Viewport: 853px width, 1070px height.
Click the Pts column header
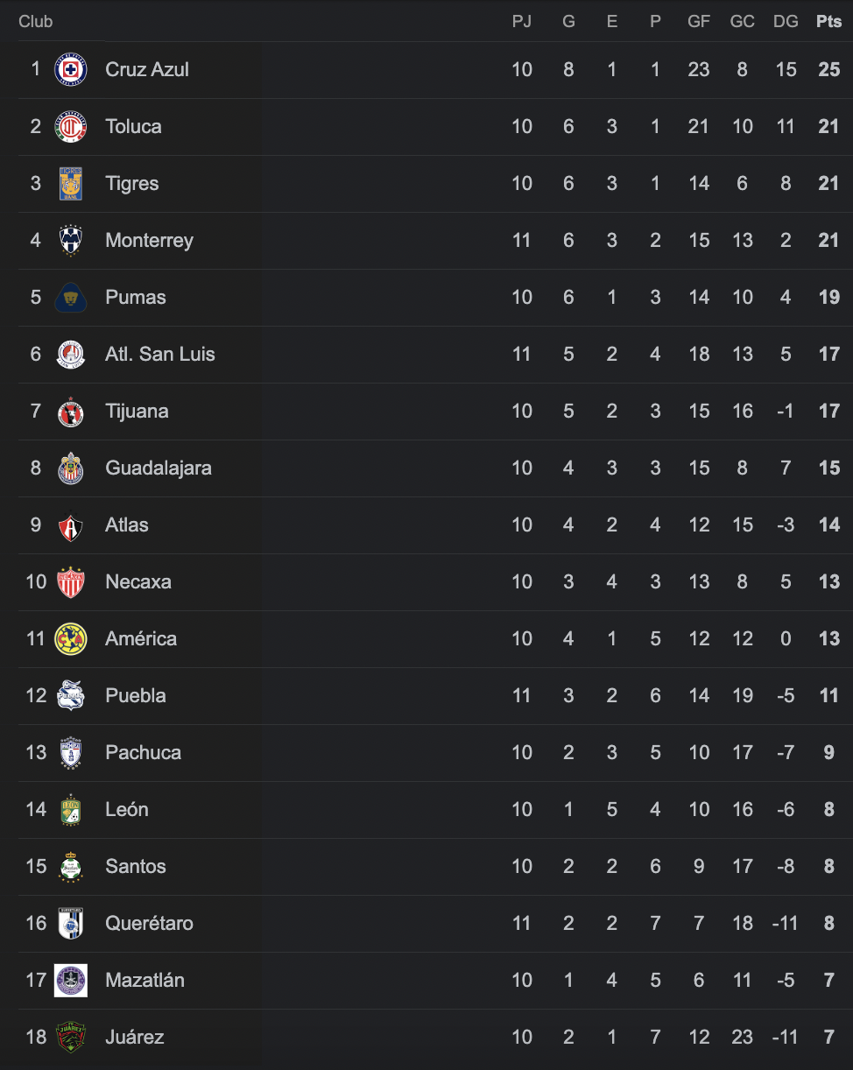point(828,22)
